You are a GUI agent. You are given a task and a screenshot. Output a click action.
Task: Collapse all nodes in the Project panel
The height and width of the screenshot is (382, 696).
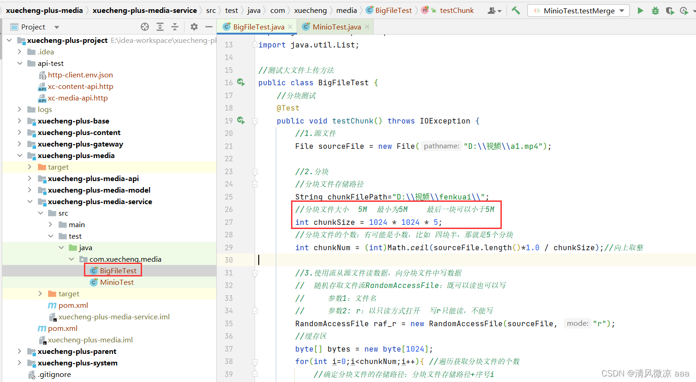tap(175, 27)
